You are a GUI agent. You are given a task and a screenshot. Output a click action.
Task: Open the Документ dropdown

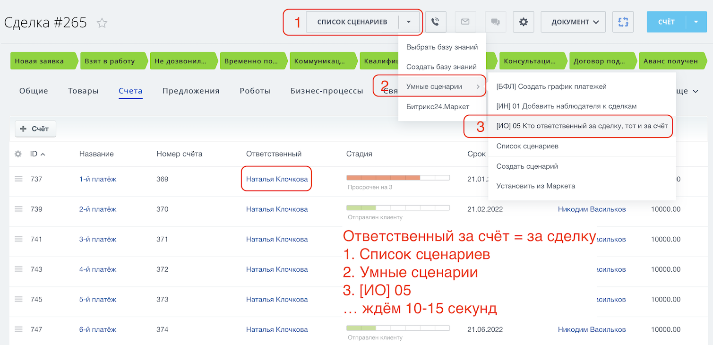[573, 22]
